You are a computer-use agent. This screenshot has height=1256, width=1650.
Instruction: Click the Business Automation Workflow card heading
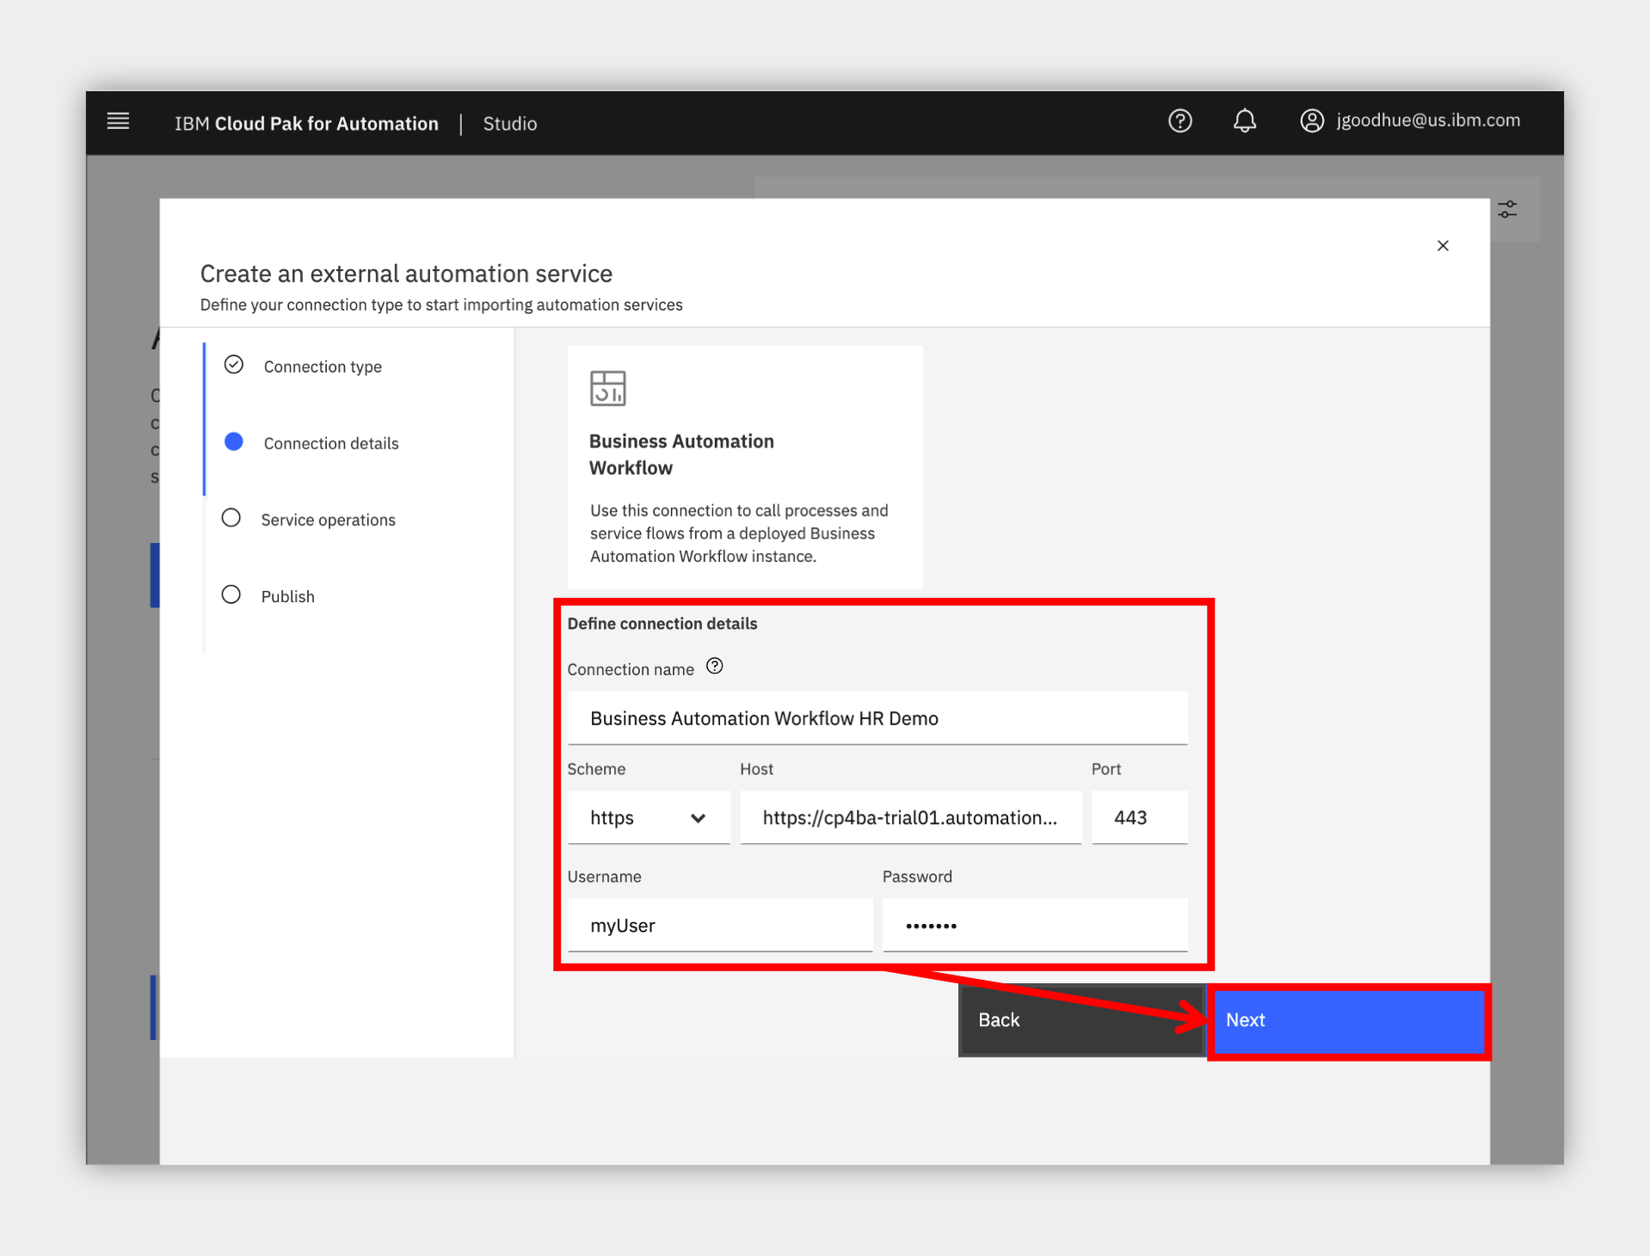pos(681,454)
